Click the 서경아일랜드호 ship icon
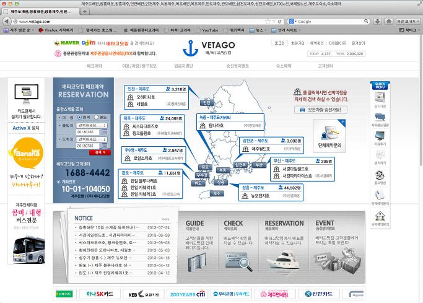This screenshot has width=423, height=303. (x=276, y=169)
